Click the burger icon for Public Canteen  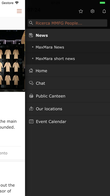coord(31,96)
